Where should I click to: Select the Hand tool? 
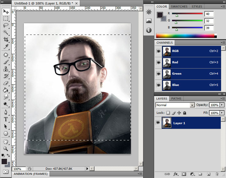(6, 142)
